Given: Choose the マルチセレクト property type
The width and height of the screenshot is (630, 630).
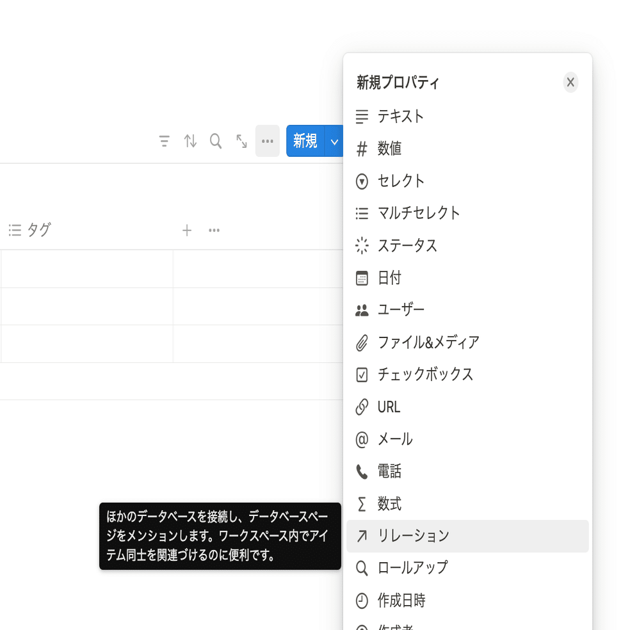Looking at the screenshot, I should [467, 213].
